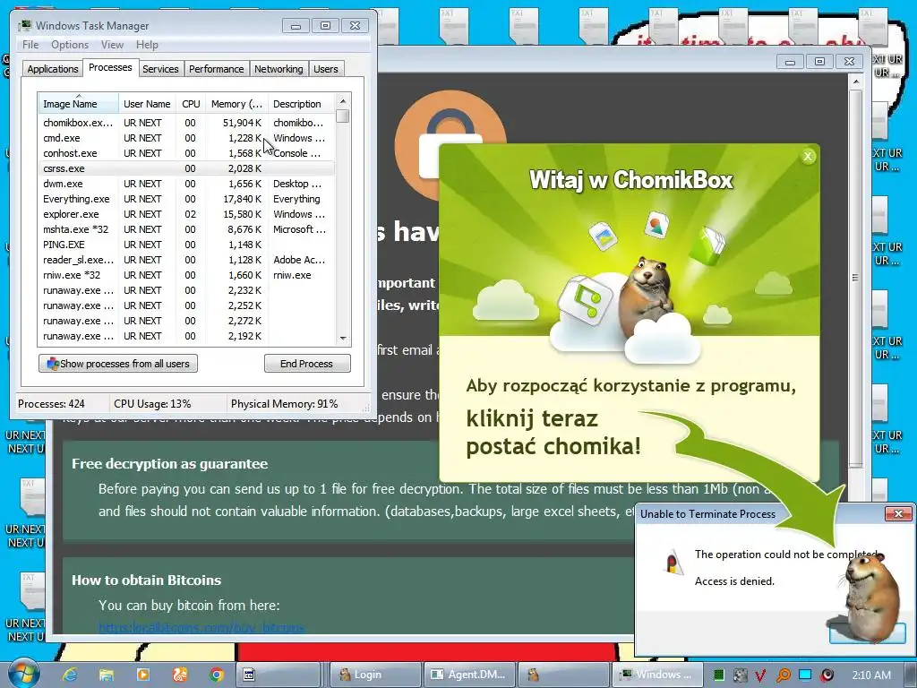917x688 pixels.
Task: Click the green CPU meter tray icon
Action: tap(719, 675)
